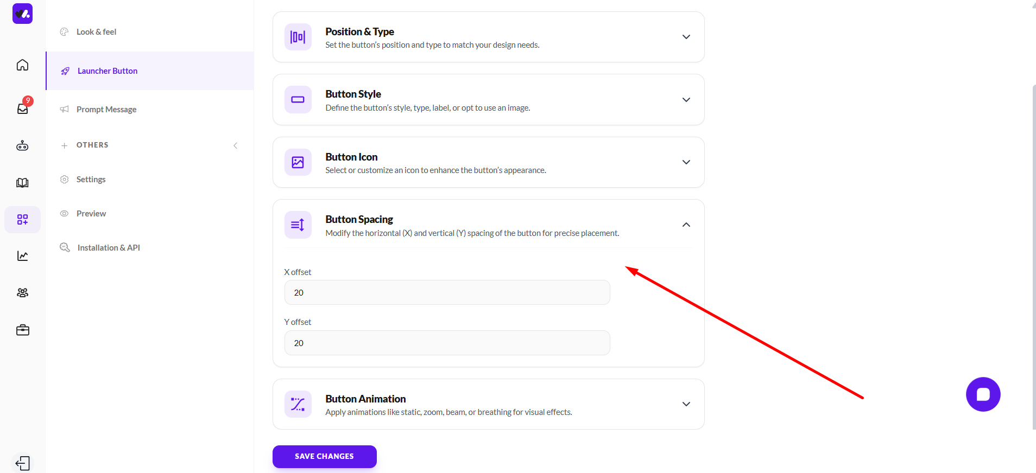Click the analytics chart icon
Screen dimensions: 1036x473
pos(22,256)
